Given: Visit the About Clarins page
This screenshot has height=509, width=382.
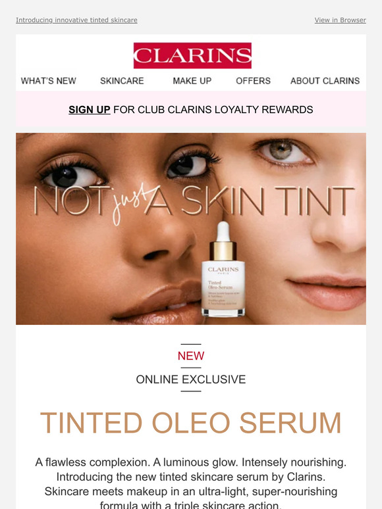Looking at the screenshot, I should (325, 81).
